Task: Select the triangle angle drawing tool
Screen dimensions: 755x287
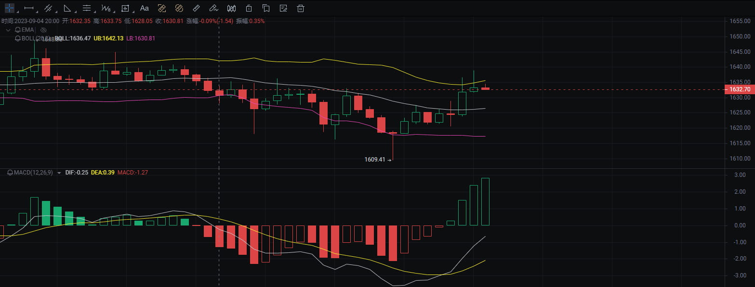Action: click(x=66, y=8)
